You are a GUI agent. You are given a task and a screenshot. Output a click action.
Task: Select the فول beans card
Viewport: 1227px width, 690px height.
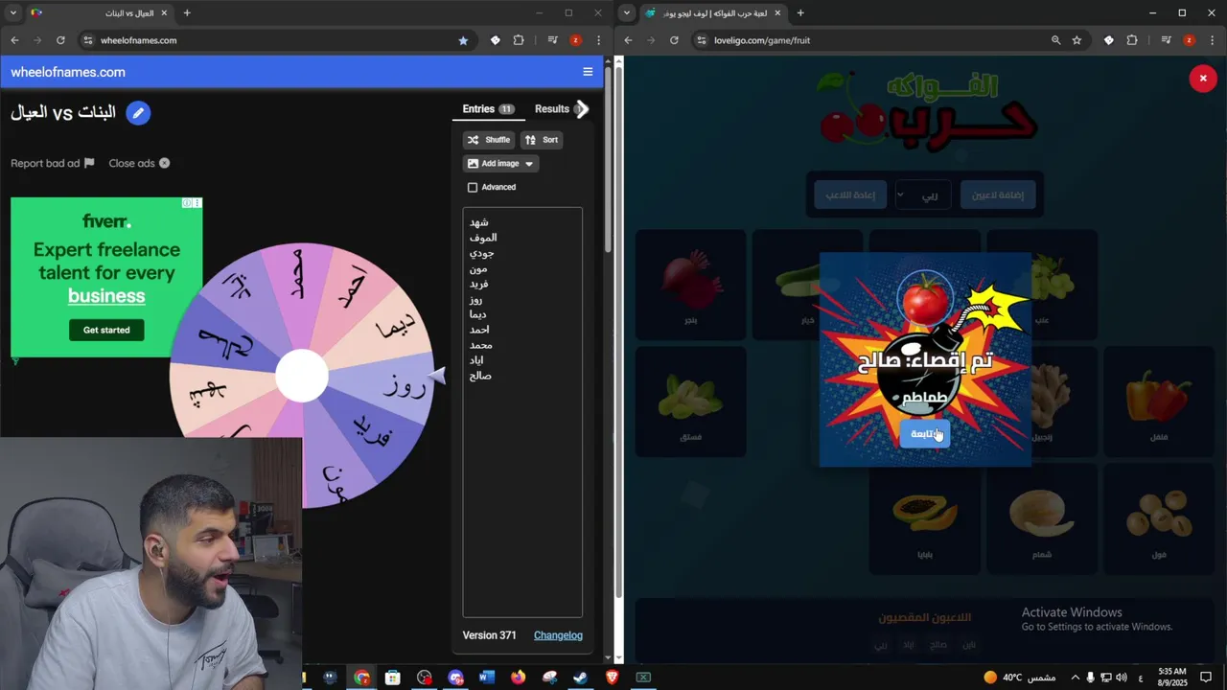[x=1158, y=518]
